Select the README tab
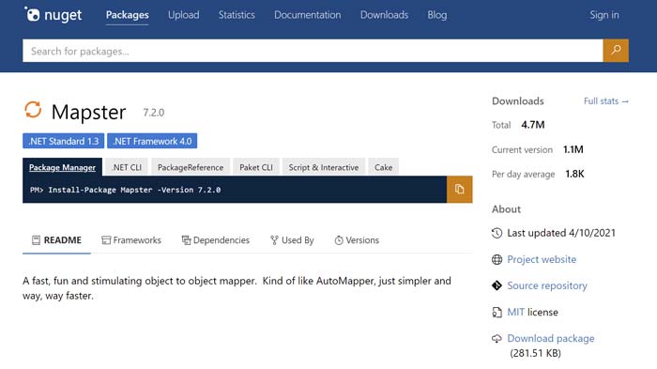The width and height of the screenshot is (657, 369). [x=56, y=240]
